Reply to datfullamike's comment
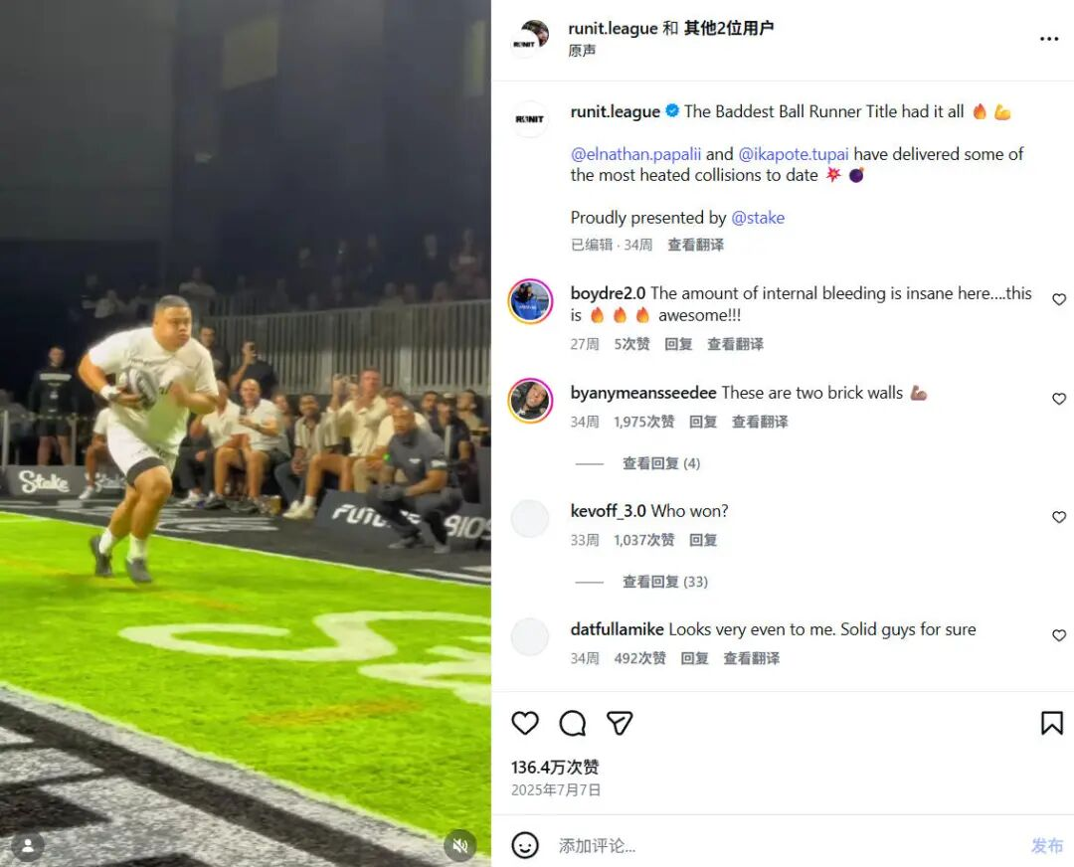Image resolution: width=1074 pixels, height=867 pixels. tap(694, 658)
